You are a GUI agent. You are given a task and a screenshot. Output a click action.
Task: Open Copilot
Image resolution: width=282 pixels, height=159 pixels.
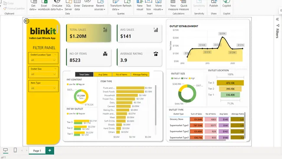click(x=226, y=4)
